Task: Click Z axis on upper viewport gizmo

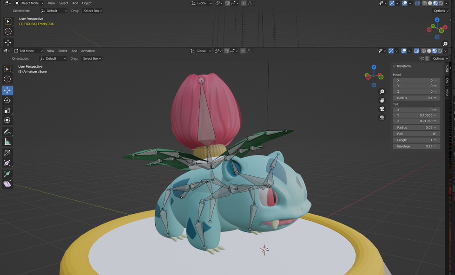Action: coord(437,19)
